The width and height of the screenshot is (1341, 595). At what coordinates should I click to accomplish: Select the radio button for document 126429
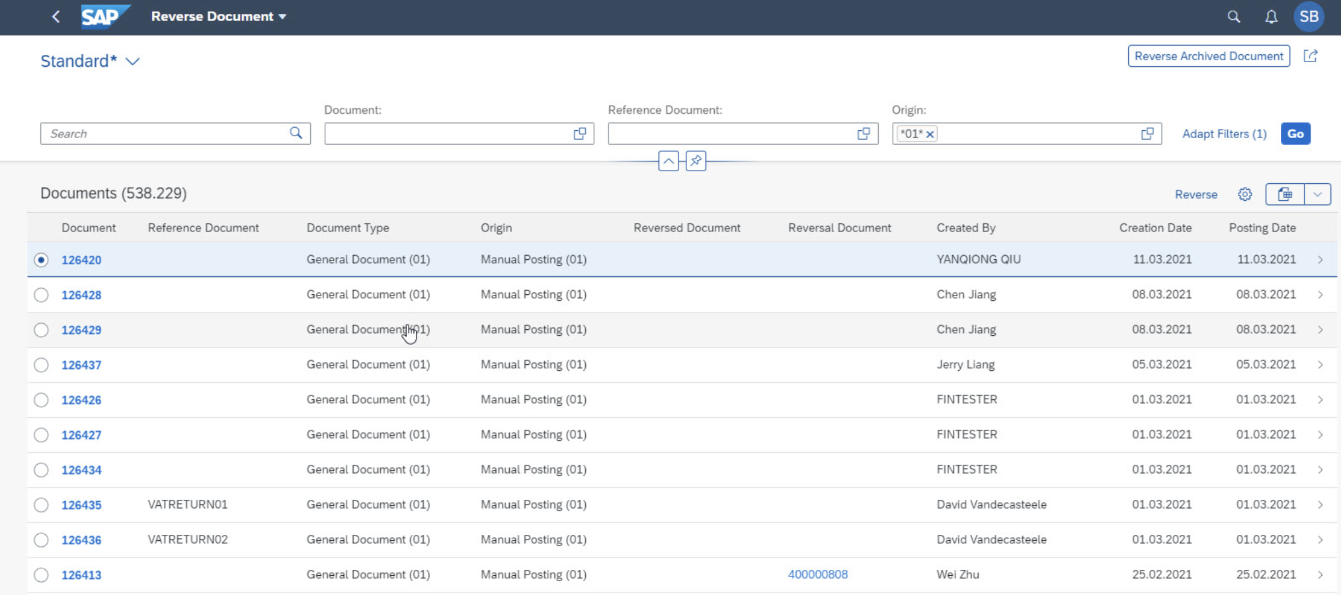41,330
